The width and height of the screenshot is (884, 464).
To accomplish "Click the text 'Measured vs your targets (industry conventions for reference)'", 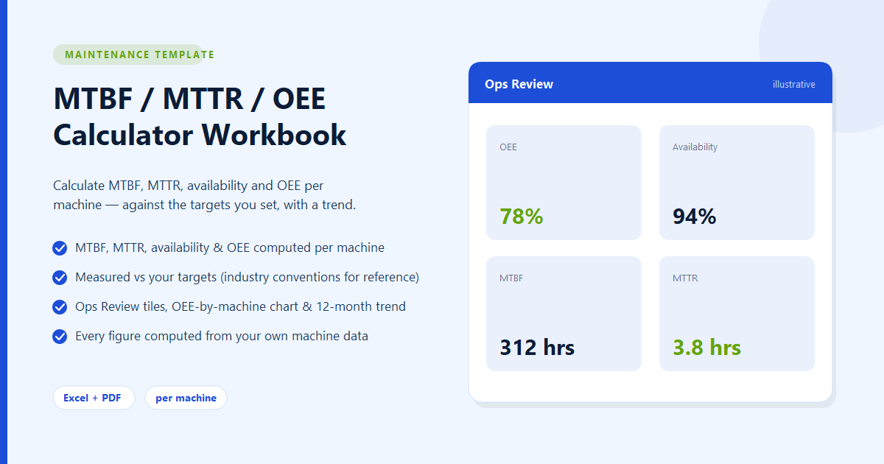I will point(247,278).
